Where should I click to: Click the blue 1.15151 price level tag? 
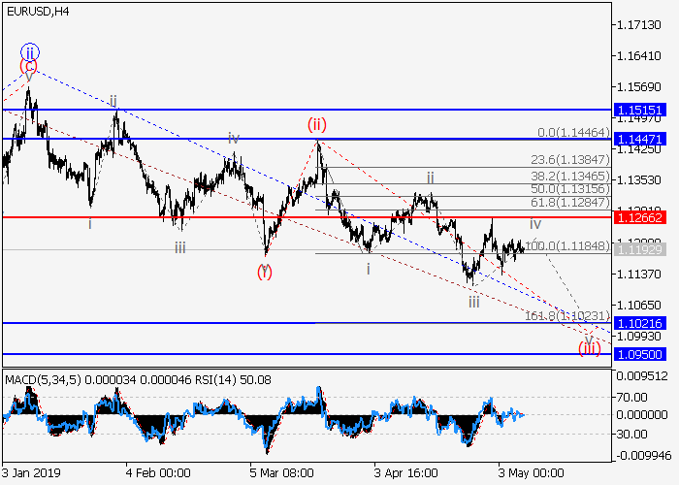point(641,111)
